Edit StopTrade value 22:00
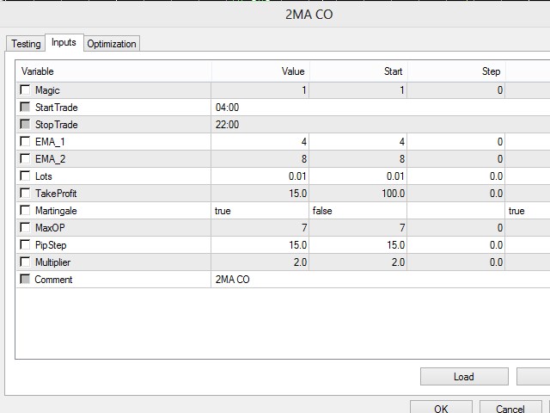550x413 pixels. click(x=381, y=125)
